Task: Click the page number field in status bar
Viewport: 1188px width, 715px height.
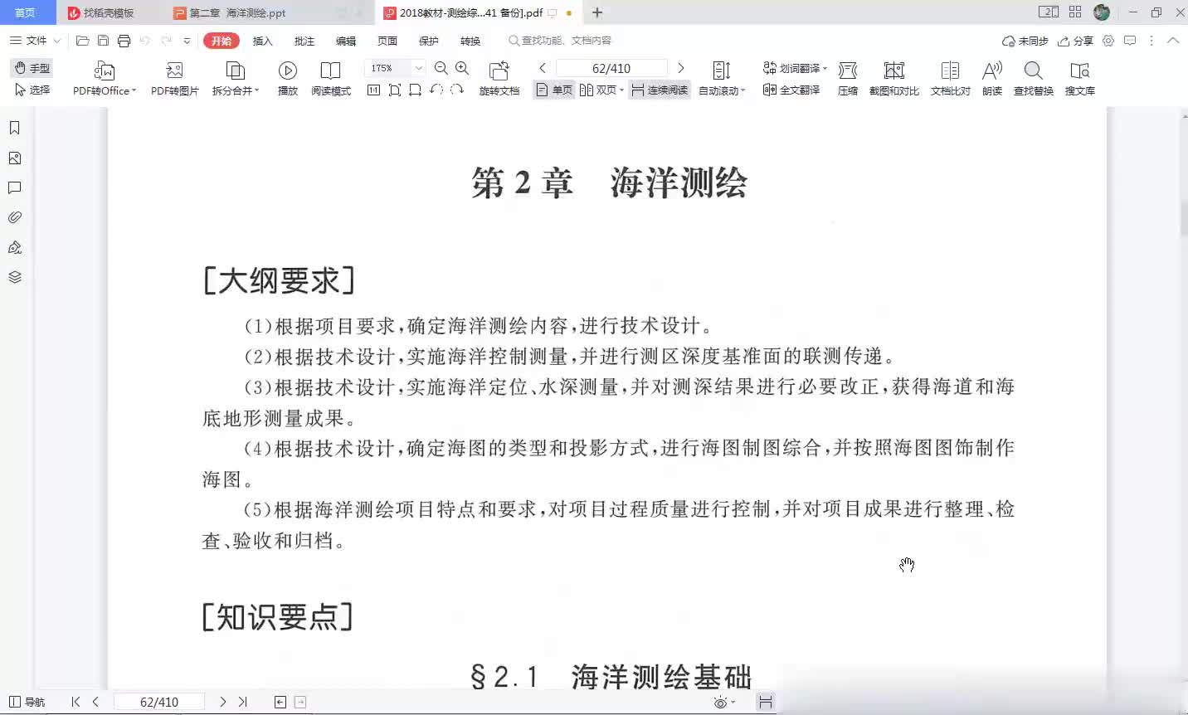Action: pyautogui.click(x=158, y=702)
